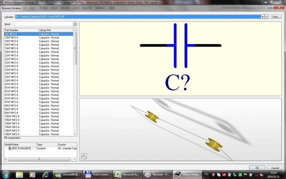Sort models by the Source column header

(67, 145)
